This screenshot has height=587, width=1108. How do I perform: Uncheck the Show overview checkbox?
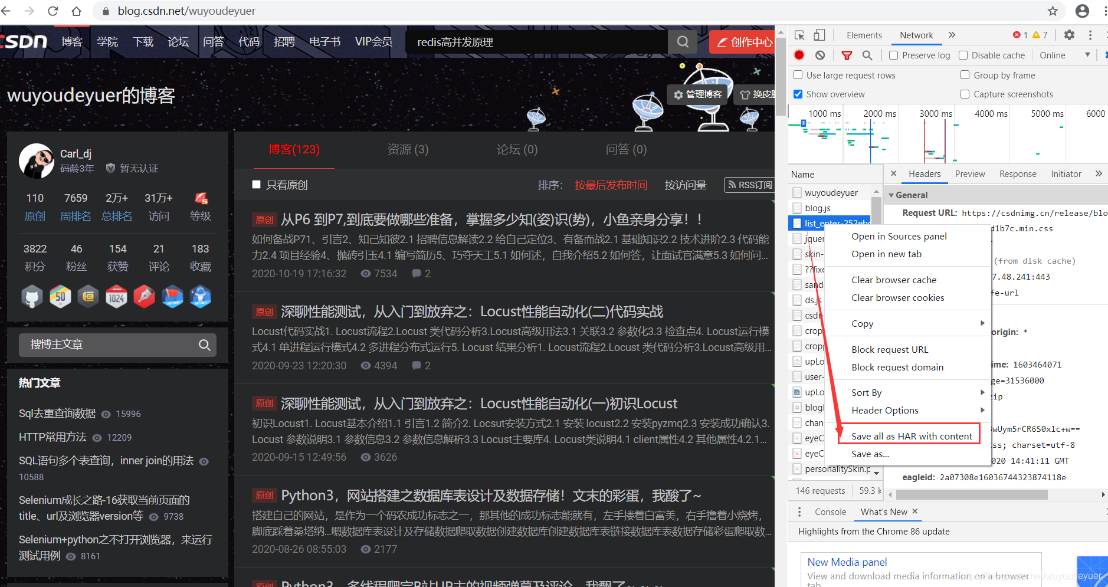[x=798, y=94]
